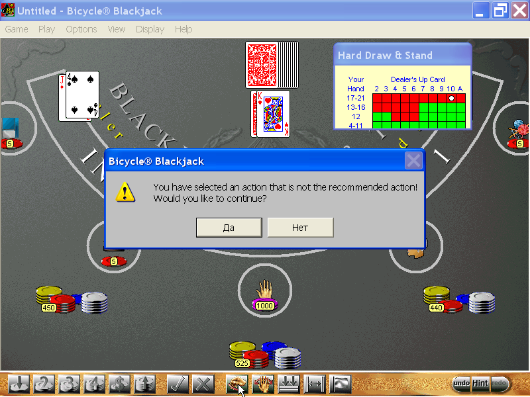Click the red 5 chip in lower left circle
The width and height of the screenshot is (530, 397).
pos(114,261)
